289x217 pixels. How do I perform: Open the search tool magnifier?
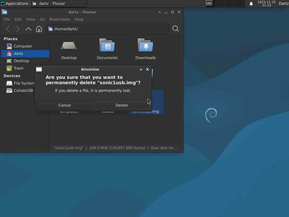(x=176, y=29)
